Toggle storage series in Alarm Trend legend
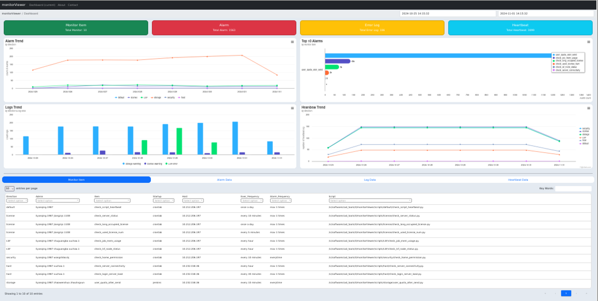598x301 pixels. [x=155, y=97]
